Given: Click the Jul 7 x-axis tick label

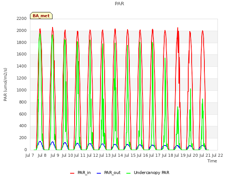Looking at the screenshot, I should click(x=30, y=155).
